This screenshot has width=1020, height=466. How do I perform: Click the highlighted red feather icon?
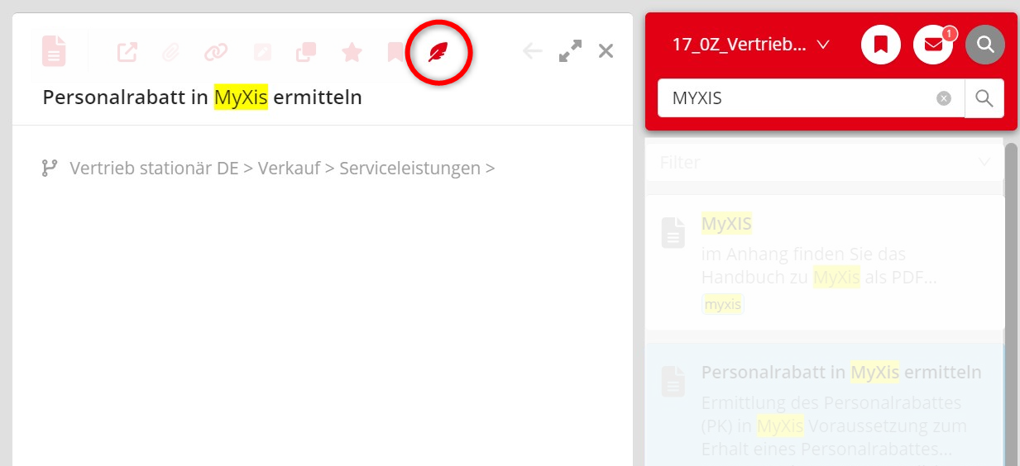point(438,54)
